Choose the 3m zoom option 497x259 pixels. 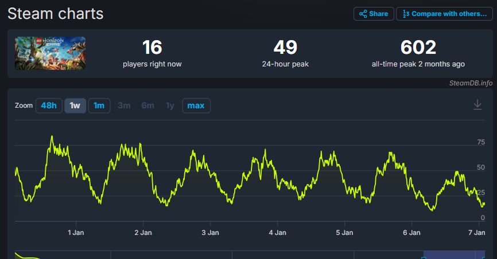(x=124, y=105)
